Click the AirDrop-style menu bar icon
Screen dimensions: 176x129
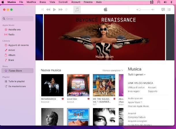pos(159,2)
